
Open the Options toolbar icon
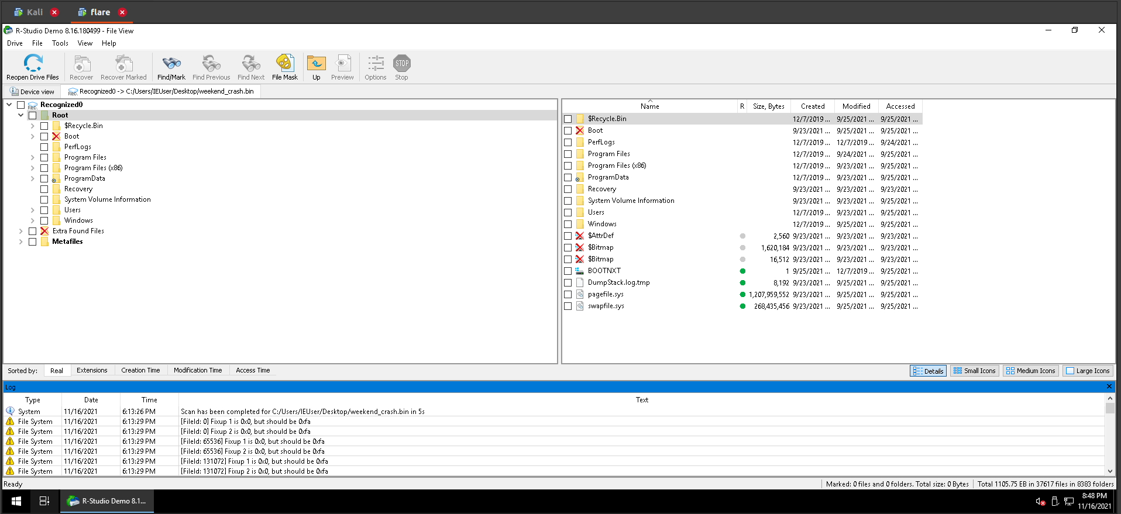tap(376, 63)
